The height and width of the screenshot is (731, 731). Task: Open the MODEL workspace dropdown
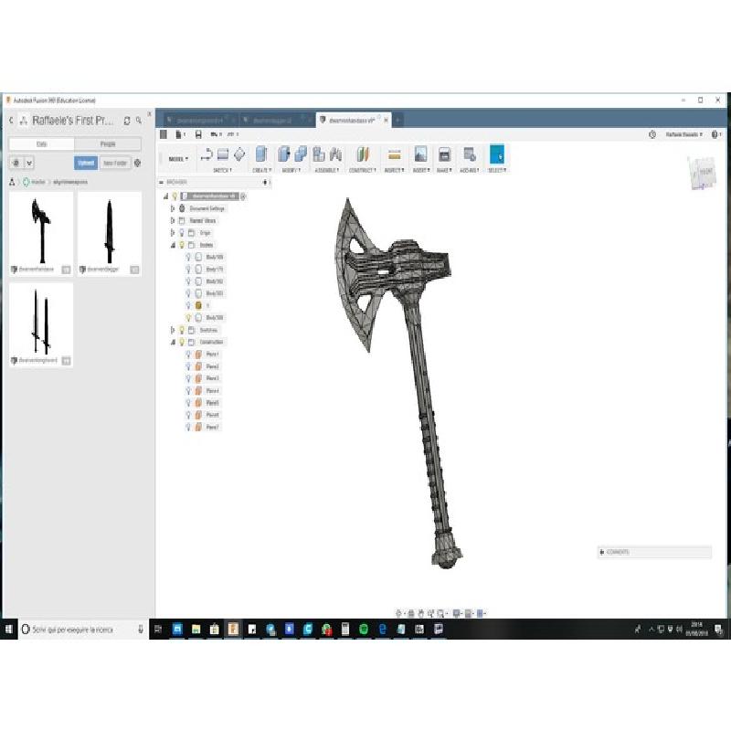pyautogui.click(x=178, y=159)
